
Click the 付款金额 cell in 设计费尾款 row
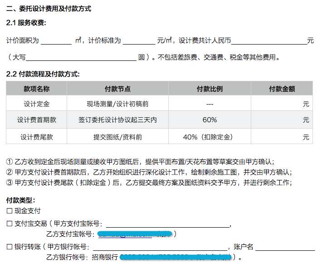[282, 137]
